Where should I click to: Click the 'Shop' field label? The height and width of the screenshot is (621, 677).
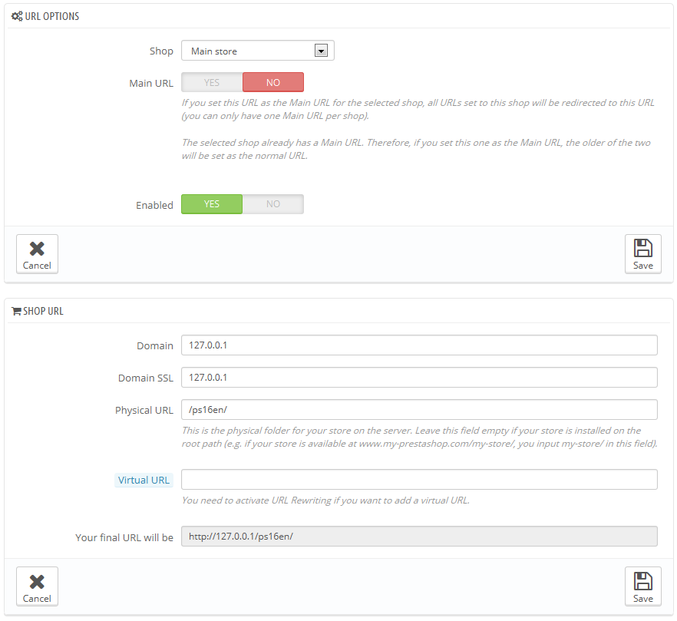pyautogui.click(x=161, y=51)
